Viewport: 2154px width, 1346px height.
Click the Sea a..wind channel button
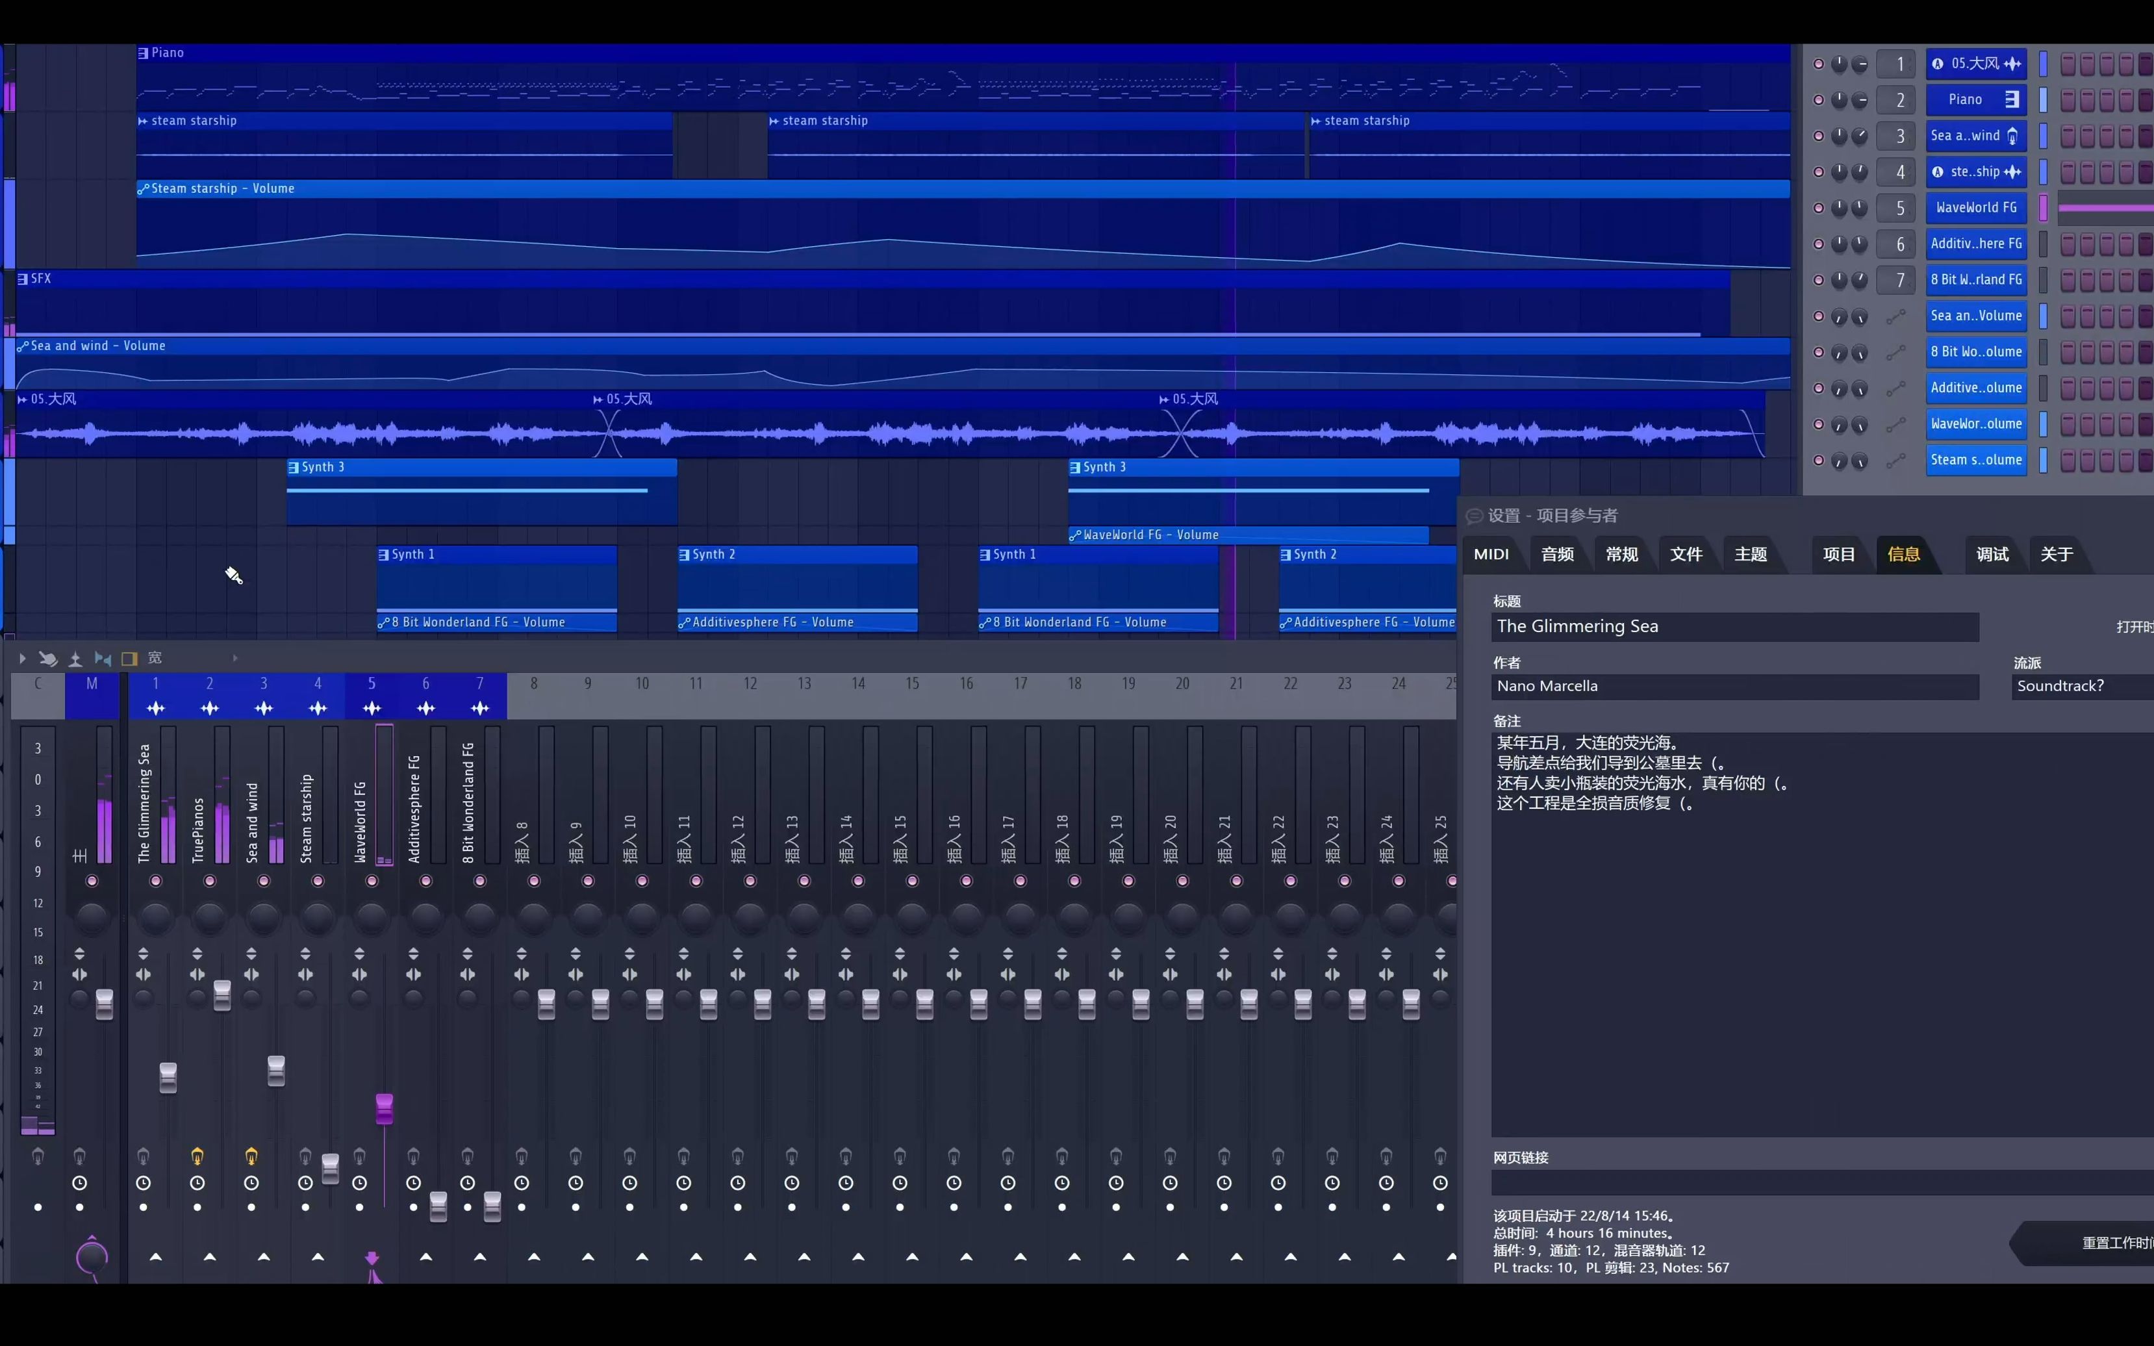click(x=1976, y=136)
